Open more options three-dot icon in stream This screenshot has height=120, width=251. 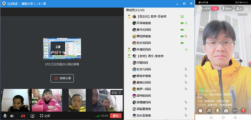[235, 110]
